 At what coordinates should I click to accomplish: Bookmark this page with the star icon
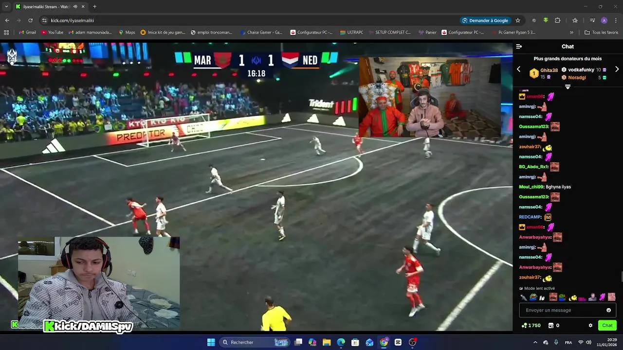[518, 20]
